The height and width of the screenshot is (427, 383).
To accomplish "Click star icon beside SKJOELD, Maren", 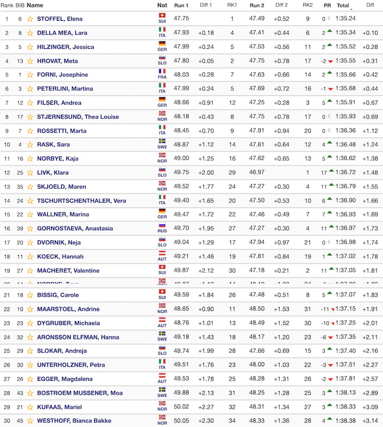I will [30, 187].
